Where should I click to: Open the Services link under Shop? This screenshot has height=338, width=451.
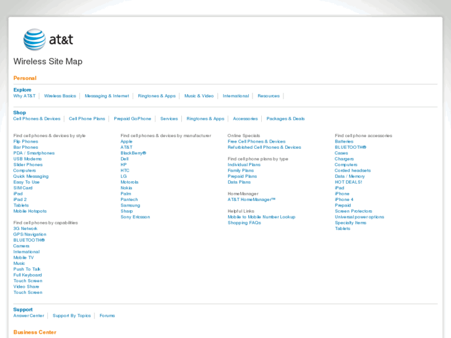[169, 118]
